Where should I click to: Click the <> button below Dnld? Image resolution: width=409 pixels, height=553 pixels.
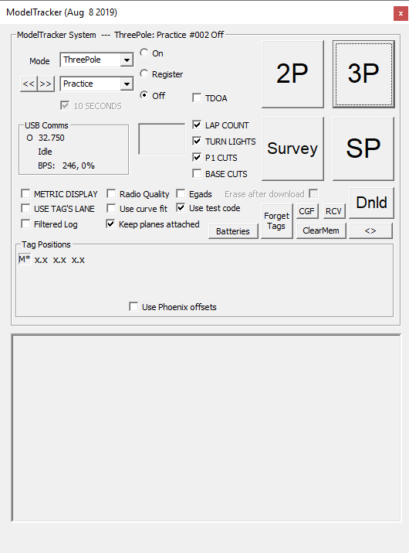coord(370,231)
